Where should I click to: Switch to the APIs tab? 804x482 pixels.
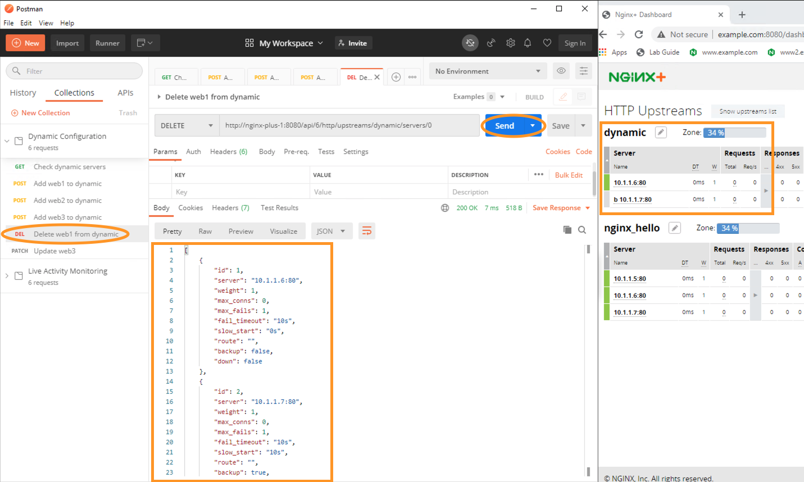tap(125, 93)
